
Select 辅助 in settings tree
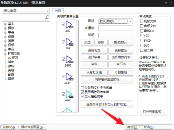[x=11, y=62]
